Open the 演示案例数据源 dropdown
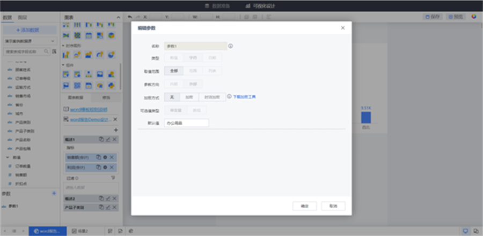The image size is (483, 236). [30, 41]
